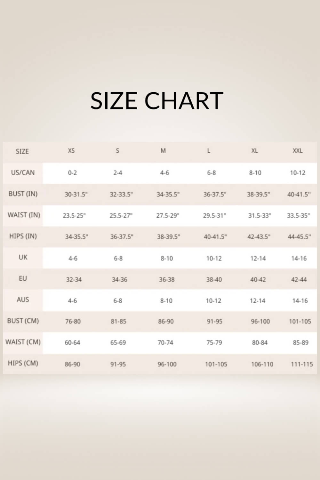Click the WAIST (IN) row label

pos(24,215)
